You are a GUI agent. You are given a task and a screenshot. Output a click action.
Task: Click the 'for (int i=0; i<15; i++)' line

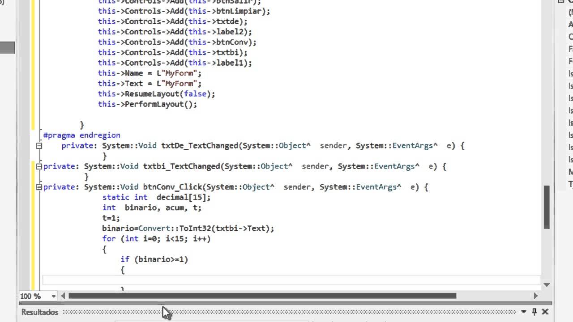(156, 238)
